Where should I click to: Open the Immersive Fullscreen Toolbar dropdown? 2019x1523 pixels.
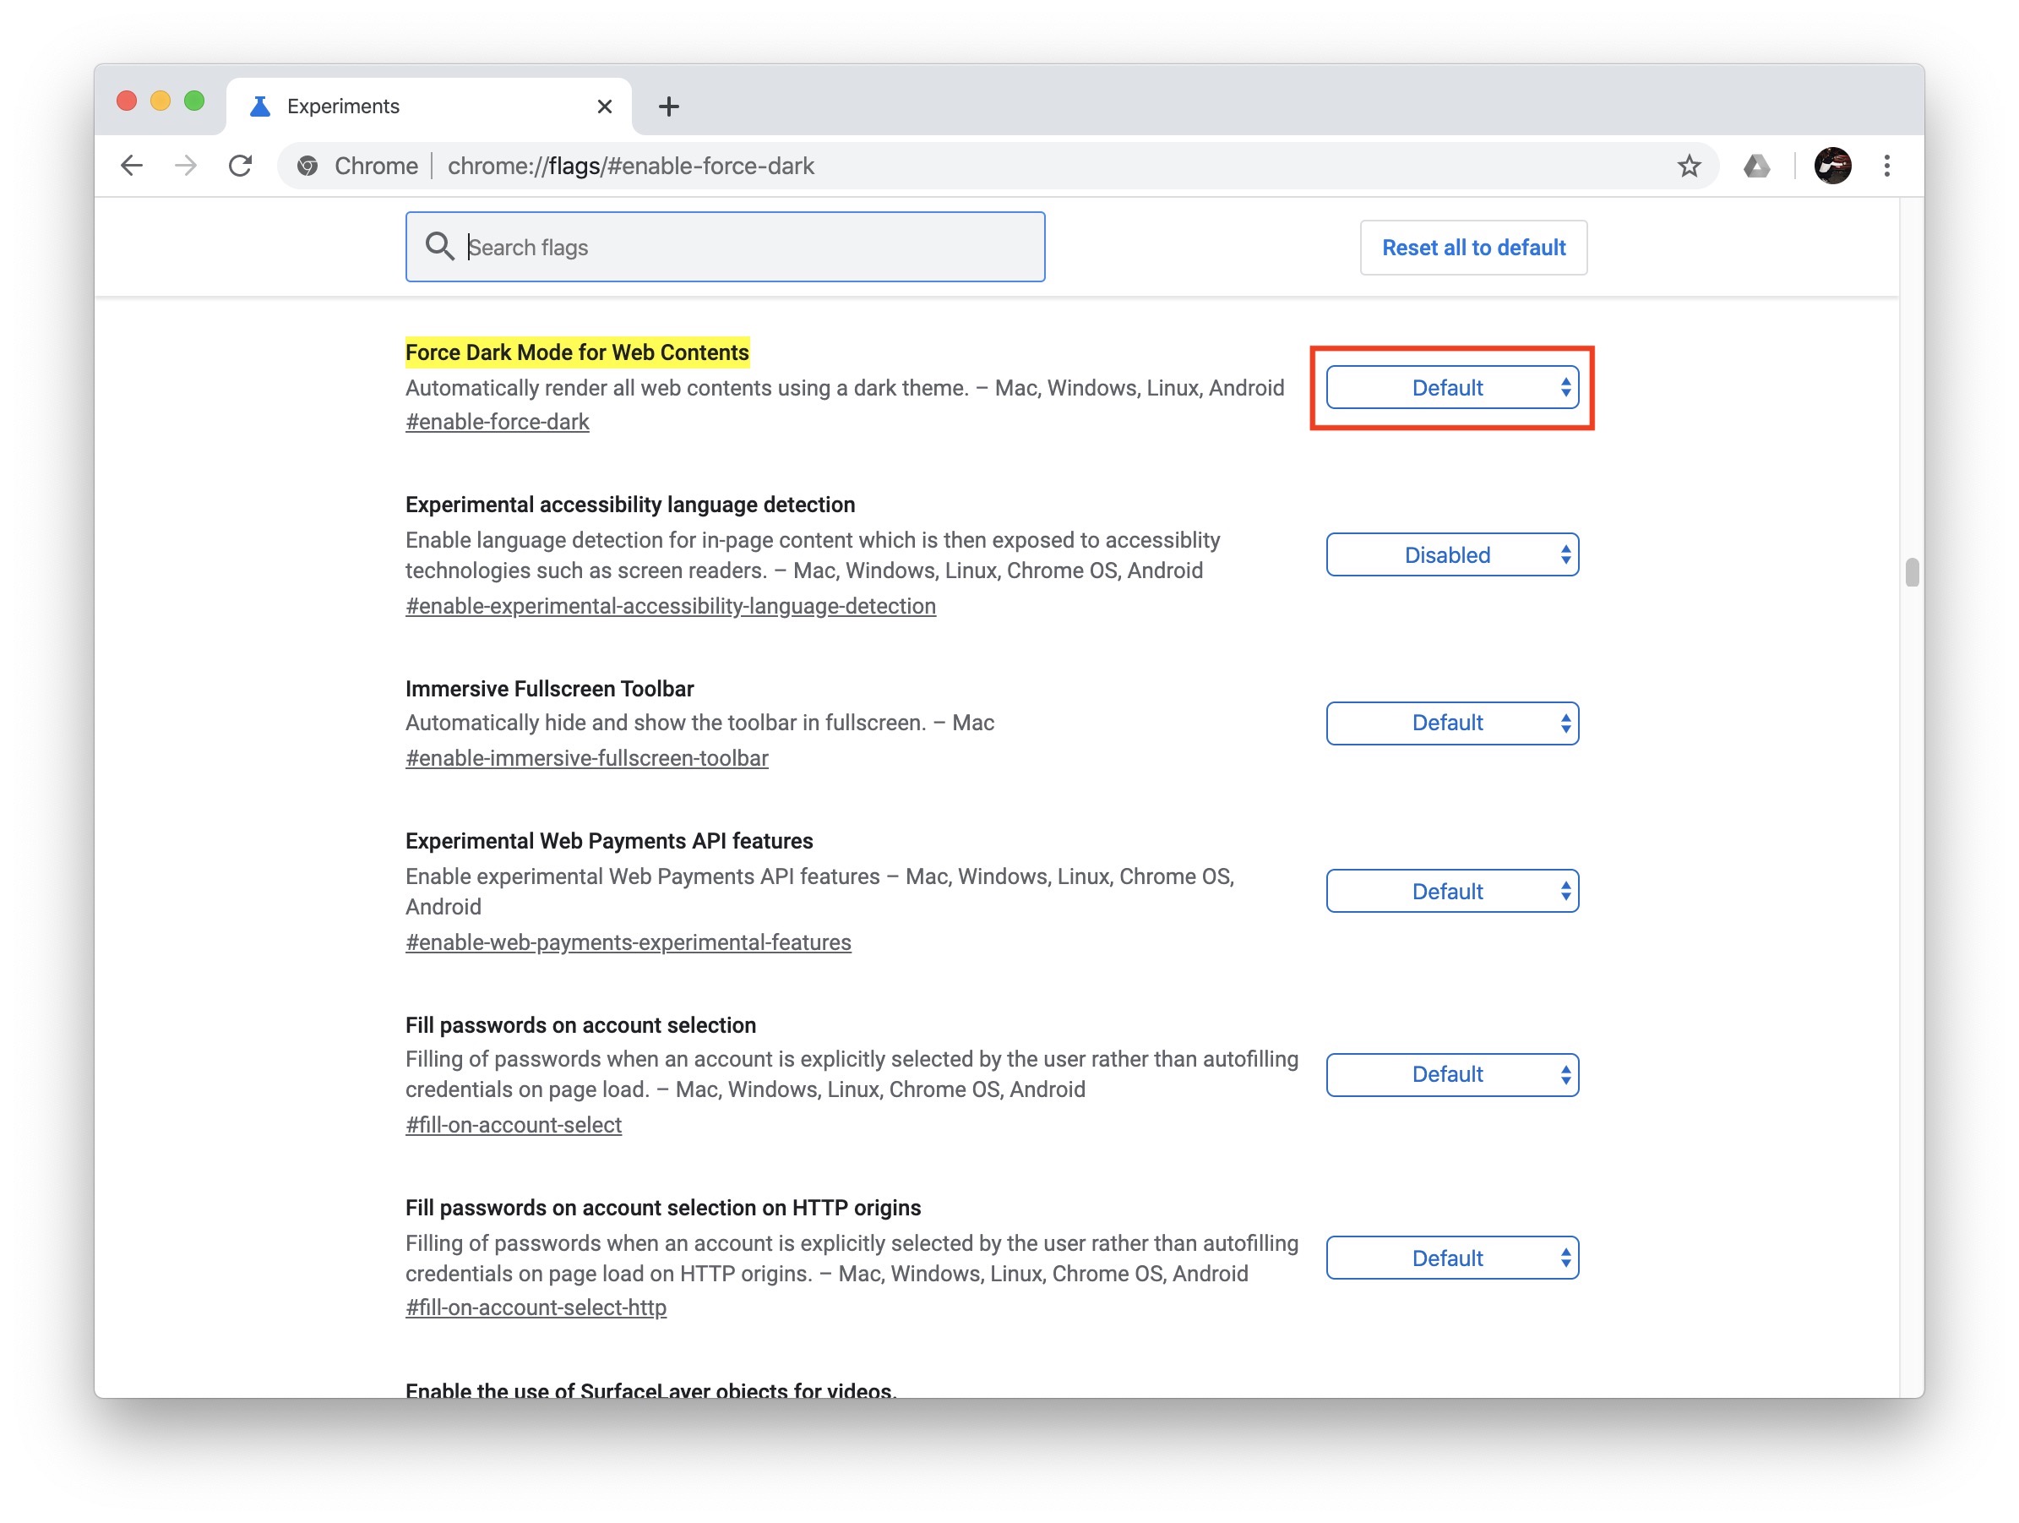point(1451,723)
